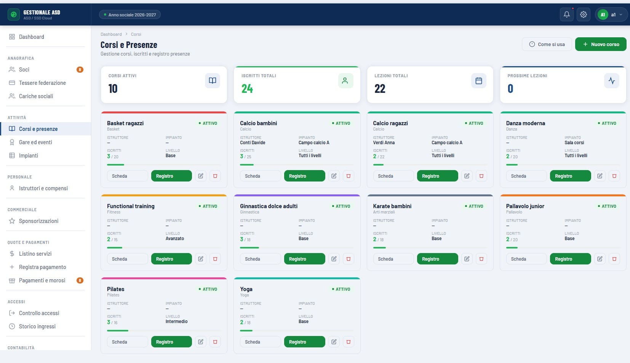The width and height of the screenshot is (630, 363).
Task: Click the Basket ragazzi enrollment progress bar
Action: 164,165
